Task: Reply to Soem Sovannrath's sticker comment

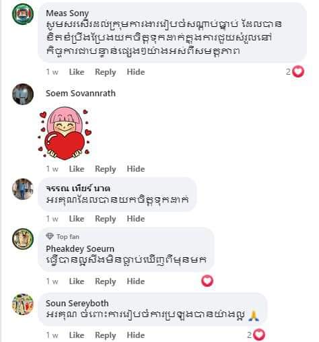Action: click(x=106, y=169)
